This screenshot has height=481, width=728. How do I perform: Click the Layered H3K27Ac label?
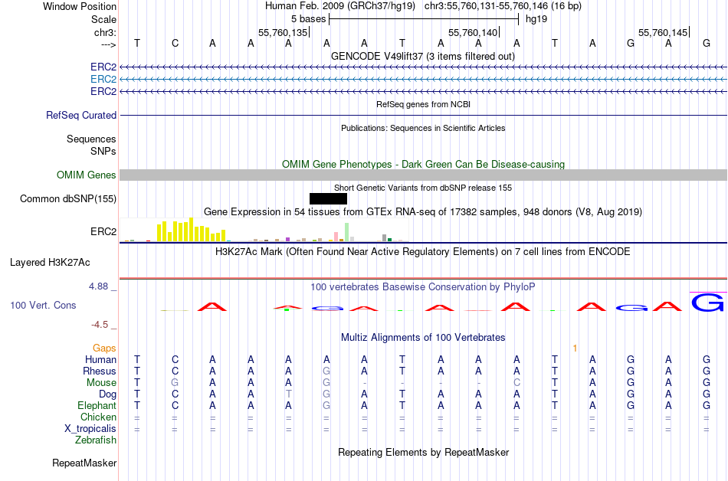click(50, 263)
